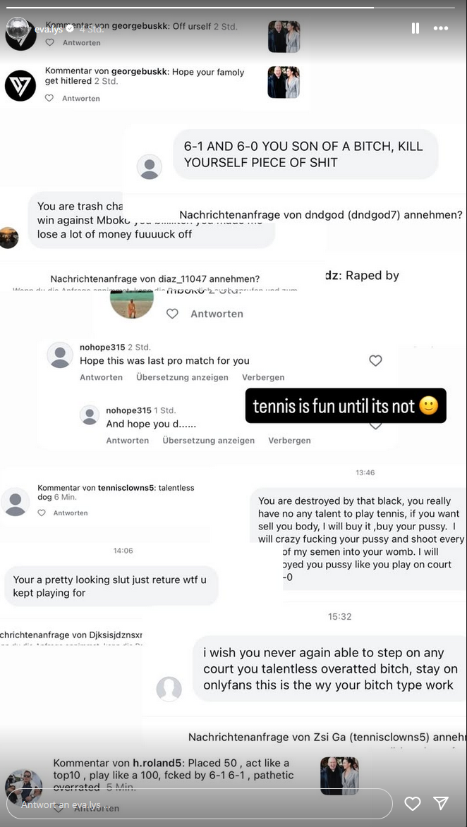Click the heart beside large Antworten label
The width and height of the screenshot is (467, 827).
pos(172,314)
